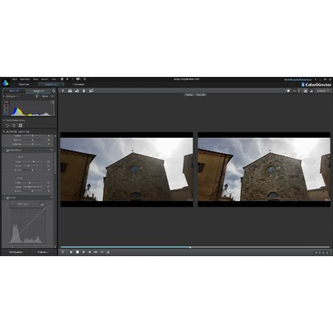Open the dropdown beside the monitor icon in menu bar

click(x=81, y=79)
